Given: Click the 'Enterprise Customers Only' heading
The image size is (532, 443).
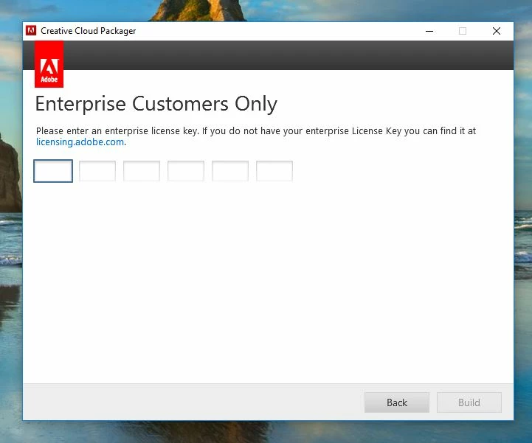Looking at the screenshot, I should pyautogui.click(x=156, y=104).
